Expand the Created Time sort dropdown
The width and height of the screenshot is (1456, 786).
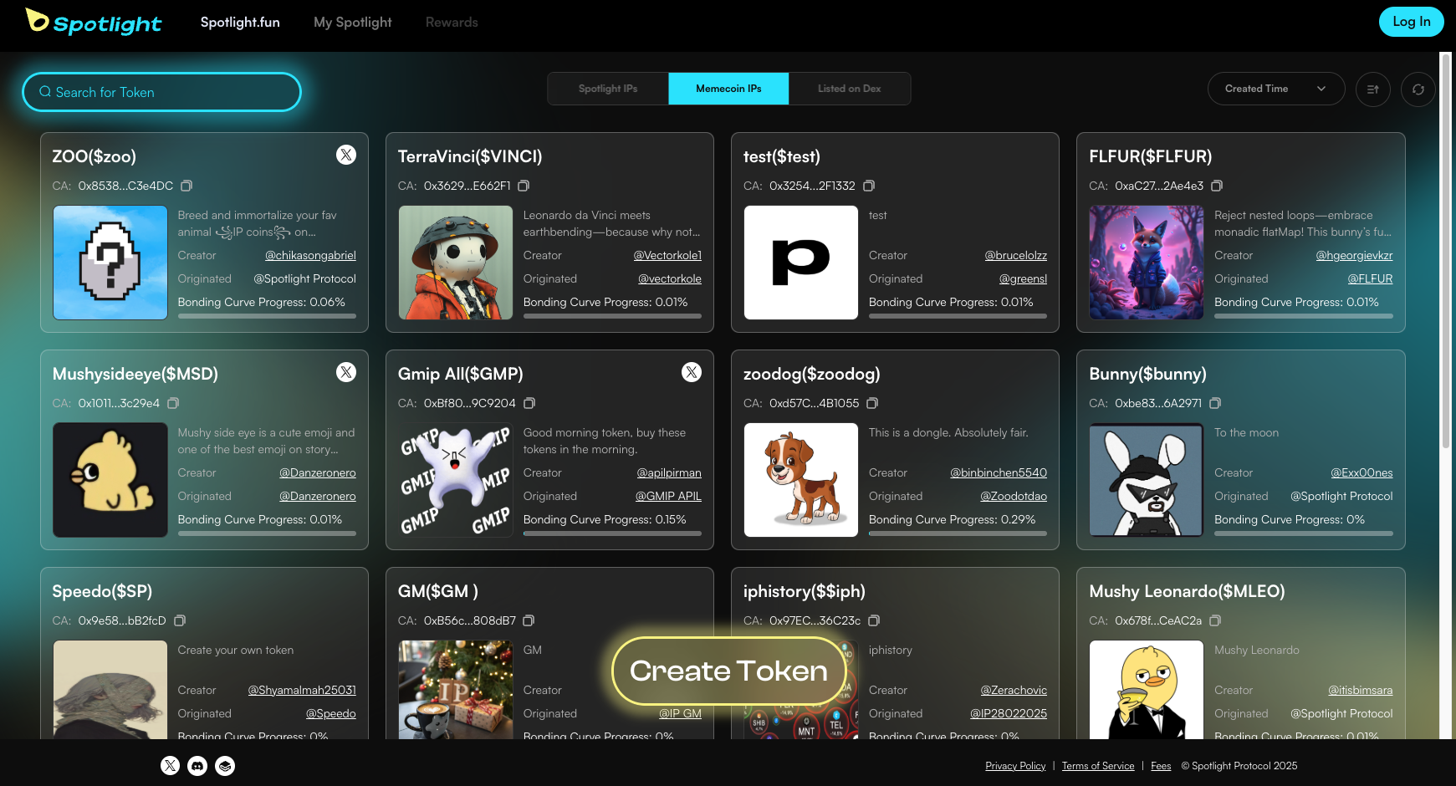tap(1275, 89)
